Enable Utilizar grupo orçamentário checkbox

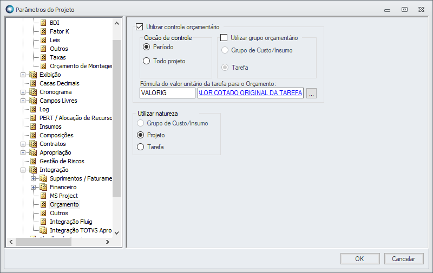tap(224, 38)
